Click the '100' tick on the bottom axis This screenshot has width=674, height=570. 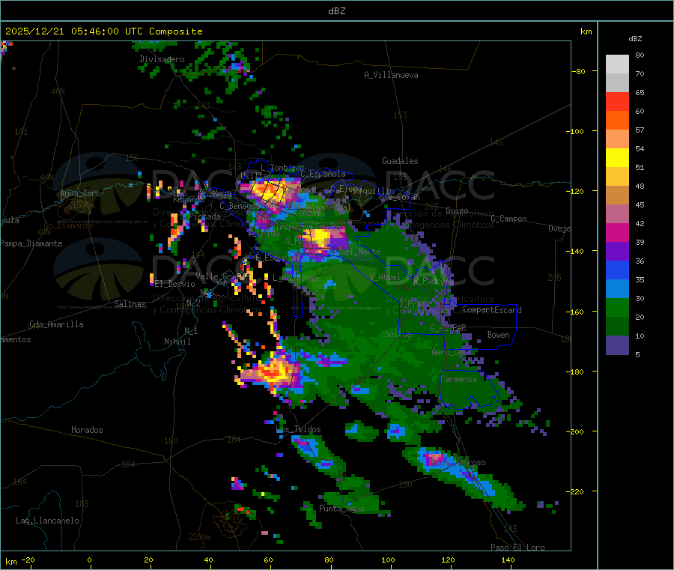388,560
